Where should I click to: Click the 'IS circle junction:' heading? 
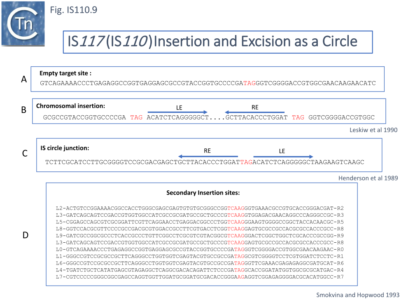pyautogui.click(x=65, y=148)
